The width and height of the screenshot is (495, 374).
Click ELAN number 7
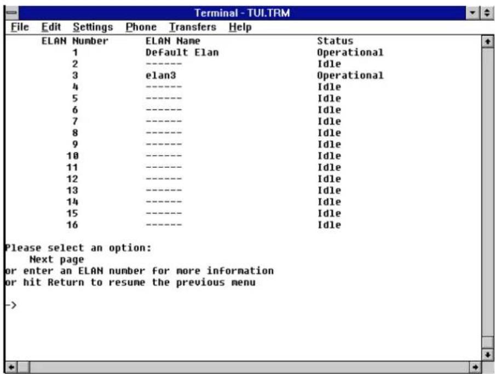75,121
